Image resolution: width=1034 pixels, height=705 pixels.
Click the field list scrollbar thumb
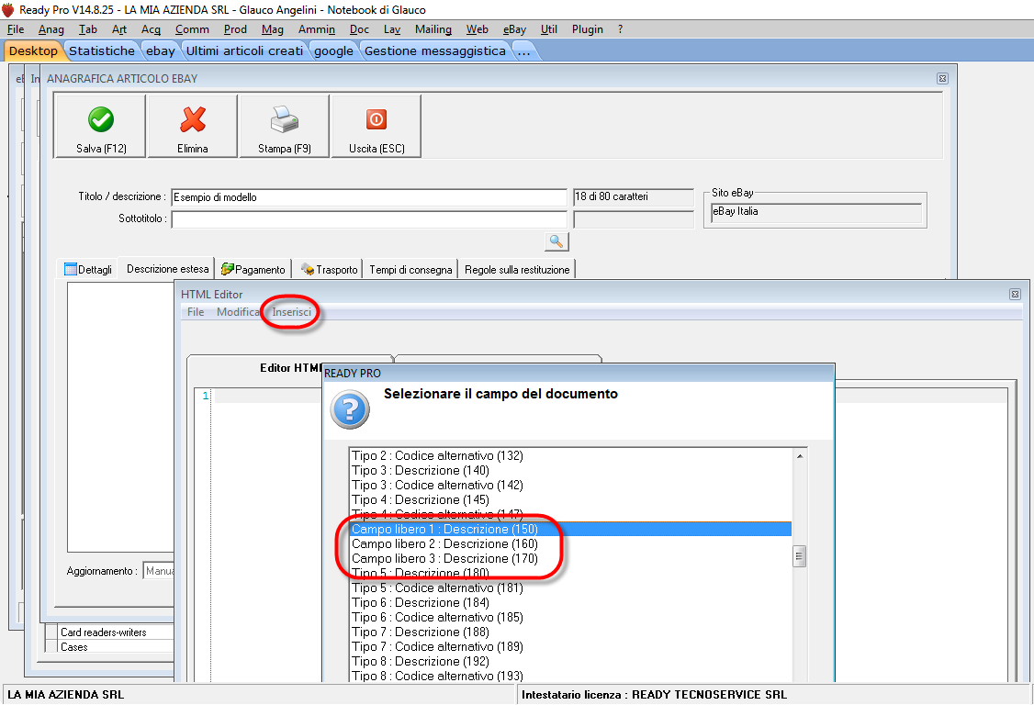799,556
